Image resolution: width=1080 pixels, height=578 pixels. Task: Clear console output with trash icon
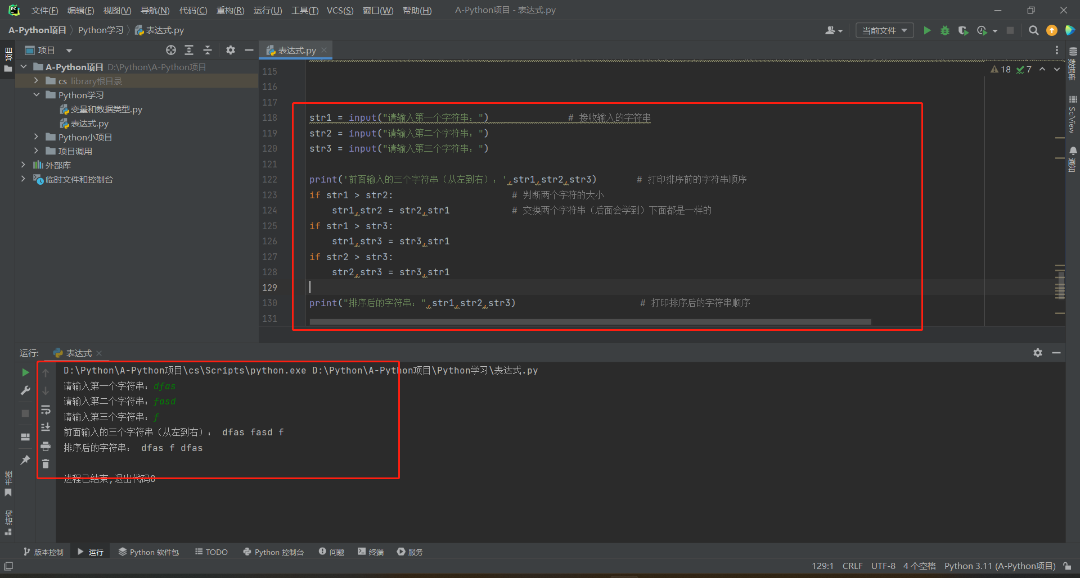point(46,464)
